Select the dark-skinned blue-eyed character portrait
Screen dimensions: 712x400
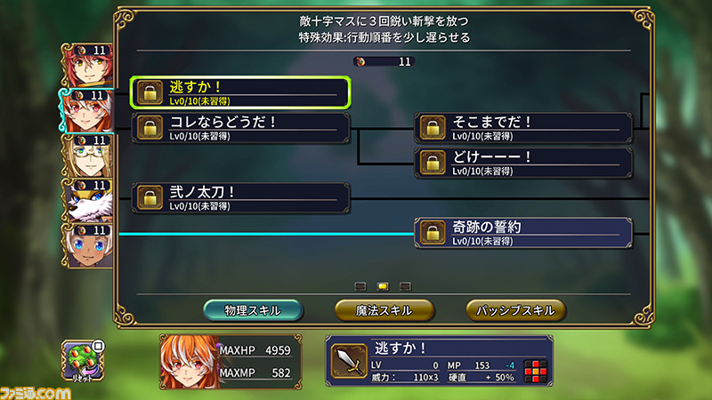(87, 246)
